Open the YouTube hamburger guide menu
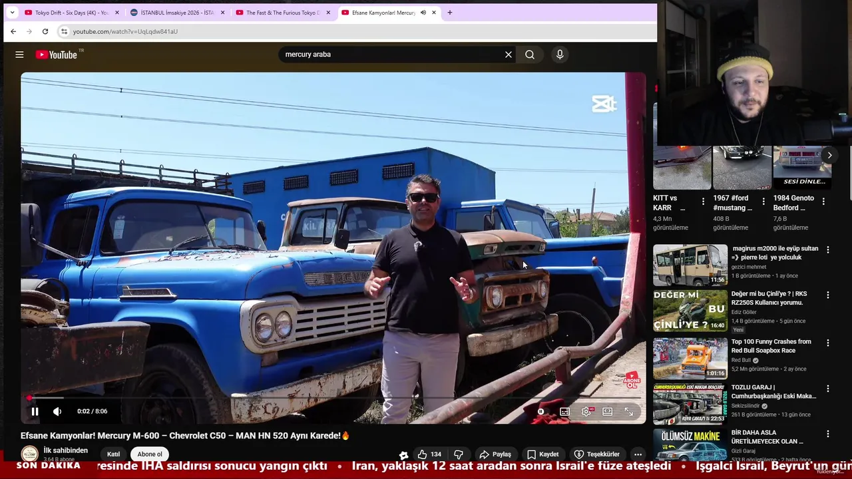Image resolution: width=852 pixels, height=479 pixels. pos(19,55)
